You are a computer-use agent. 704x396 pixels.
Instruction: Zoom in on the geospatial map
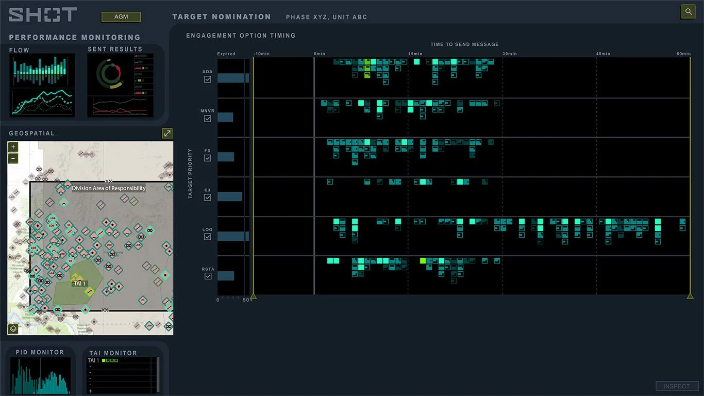pyautogui.click(x=12, y=147)
